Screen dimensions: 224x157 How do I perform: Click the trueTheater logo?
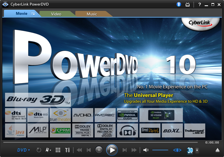[x=60, y=115]
